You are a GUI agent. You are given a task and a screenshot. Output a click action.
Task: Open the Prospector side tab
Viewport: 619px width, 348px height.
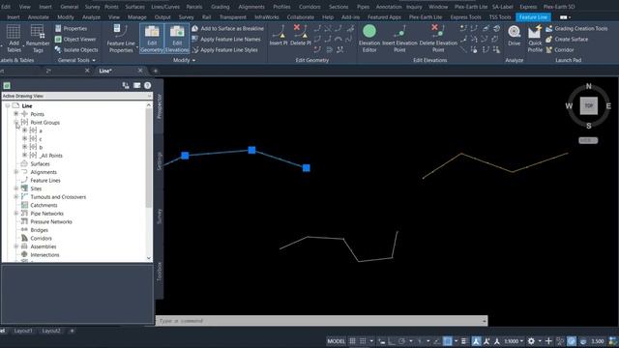tap(159, 105)
